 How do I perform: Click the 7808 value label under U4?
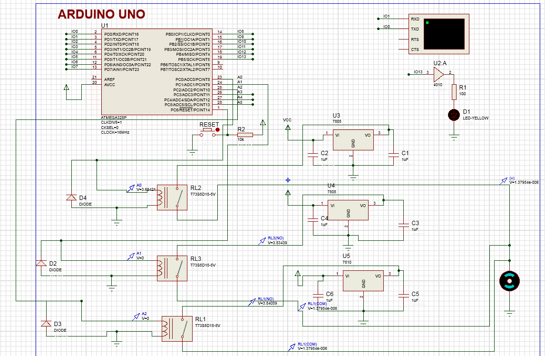(x=331, y=192)
